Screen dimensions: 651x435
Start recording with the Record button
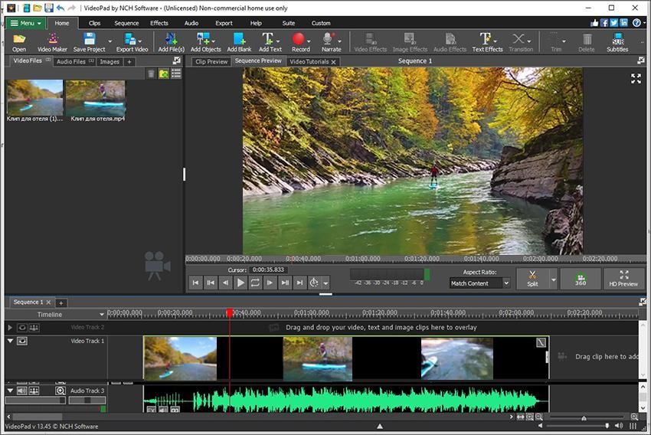(x=300, y=41)
